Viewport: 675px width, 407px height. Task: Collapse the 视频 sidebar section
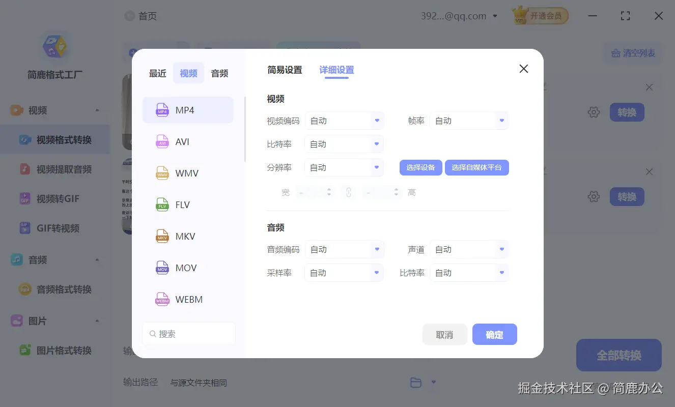coord(97,110)
